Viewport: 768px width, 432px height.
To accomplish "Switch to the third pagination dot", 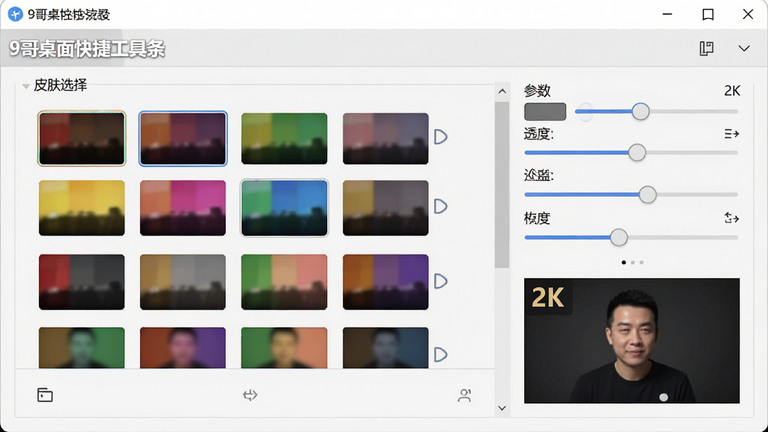I will point(642,262).
